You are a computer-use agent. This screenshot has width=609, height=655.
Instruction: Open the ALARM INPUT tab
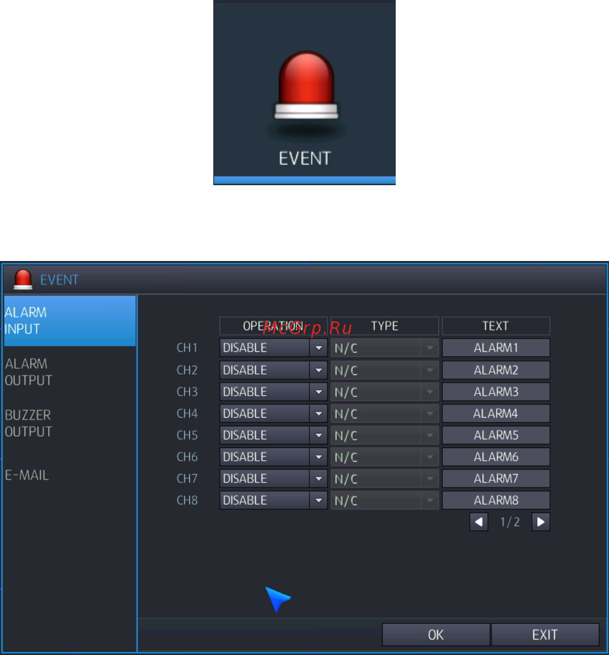70,321
